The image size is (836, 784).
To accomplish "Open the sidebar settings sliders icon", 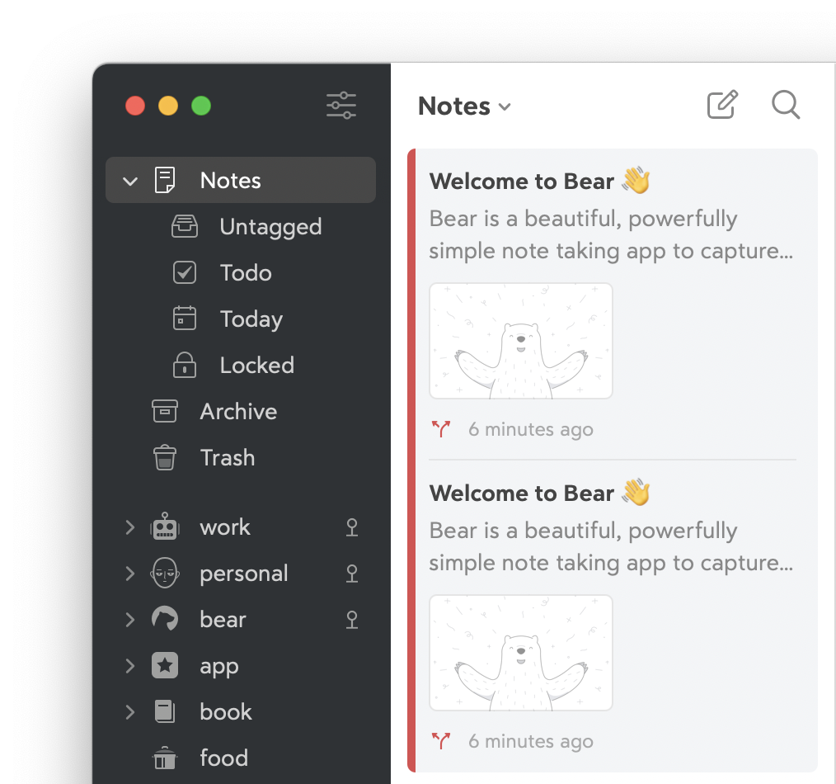I will click(341, 106).
